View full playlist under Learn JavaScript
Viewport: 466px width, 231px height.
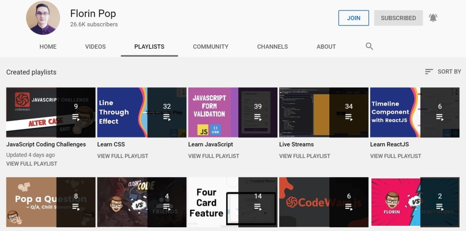click(x=214, y=156)
